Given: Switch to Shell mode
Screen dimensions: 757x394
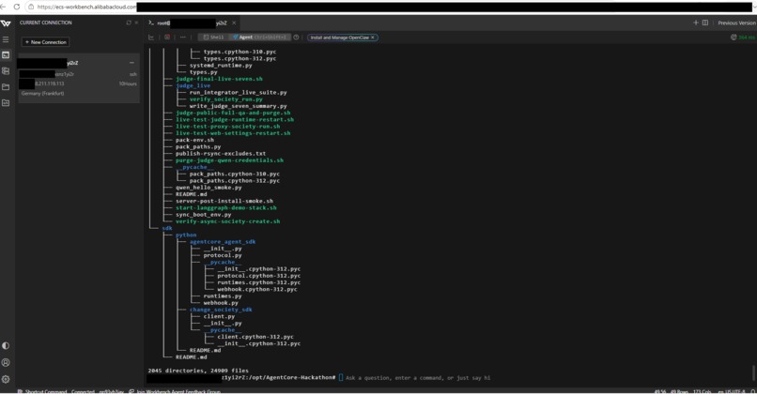Looking at the screenshot, I should pyautogui.click(x=213, y=38).
